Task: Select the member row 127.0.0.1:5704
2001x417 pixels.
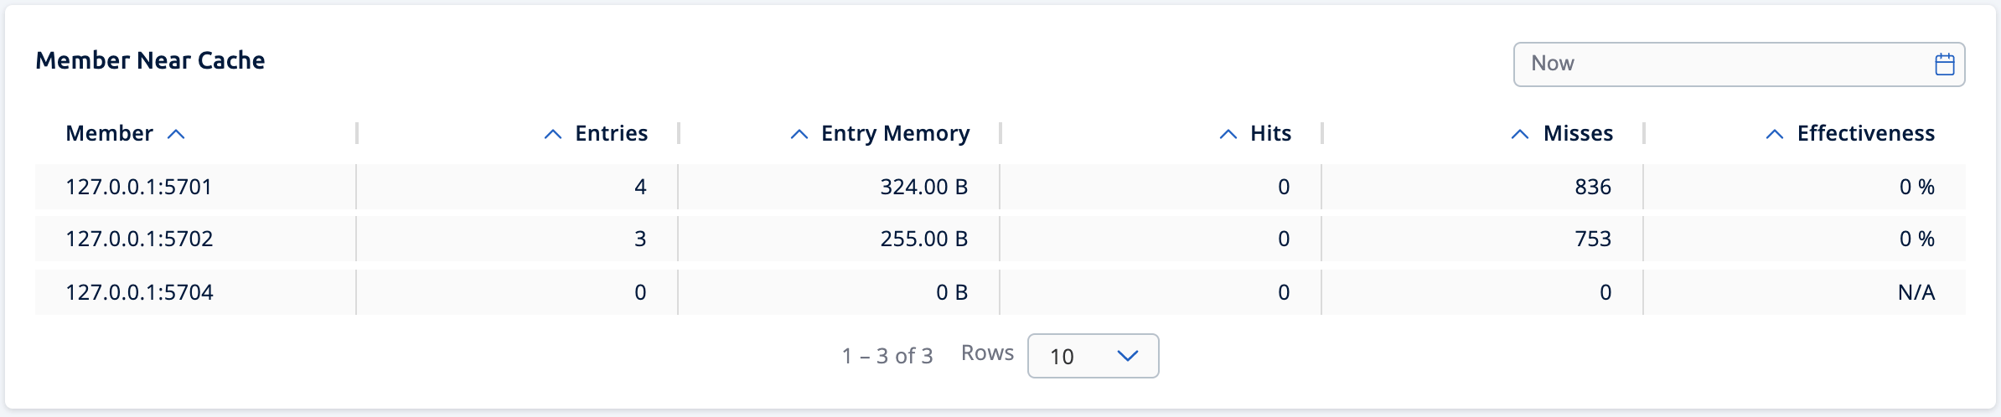Action: click(x=139, y=292)
